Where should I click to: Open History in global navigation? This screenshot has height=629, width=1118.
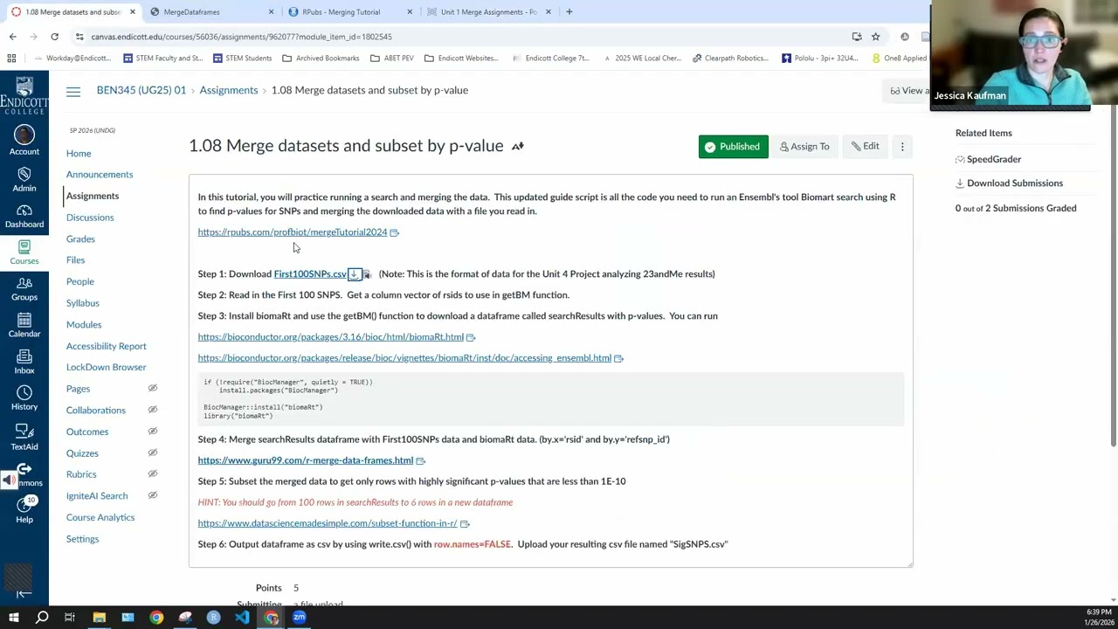coord(24,397)
